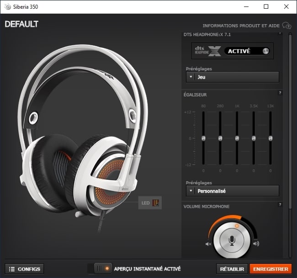Click the 13K equalizer slider handle
This screenshot has height=278, width=297.
(x=270, y=138)
